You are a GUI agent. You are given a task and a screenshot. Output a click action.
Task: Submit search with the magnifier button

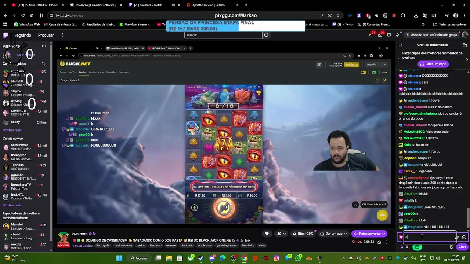point(267,35)
